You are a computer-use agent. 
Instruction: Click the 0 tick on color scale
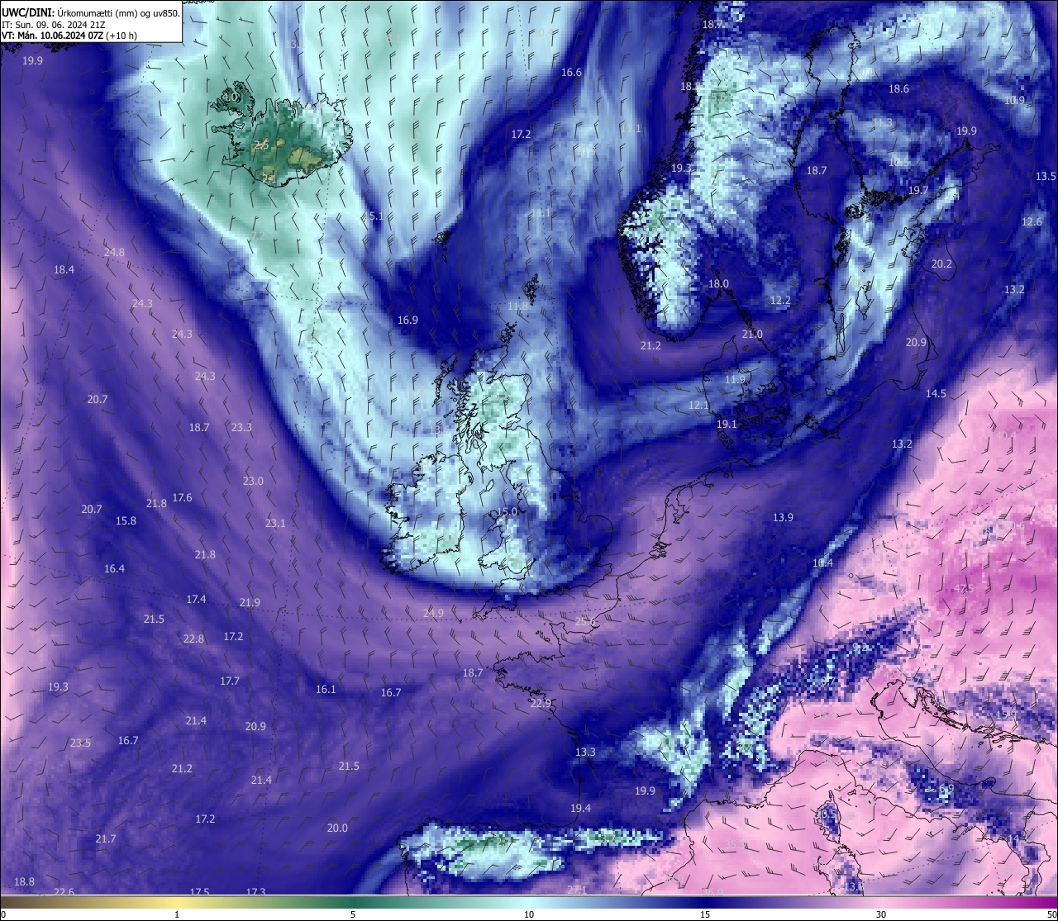click(x=2, y=914)
